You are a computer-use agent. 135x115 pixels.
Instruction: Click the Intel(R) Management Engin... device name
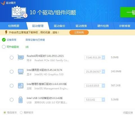coord(51,89)
